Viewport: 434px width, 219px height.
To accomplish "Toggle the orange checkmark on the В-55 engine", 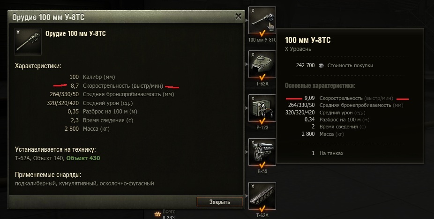I will (262, 165).
